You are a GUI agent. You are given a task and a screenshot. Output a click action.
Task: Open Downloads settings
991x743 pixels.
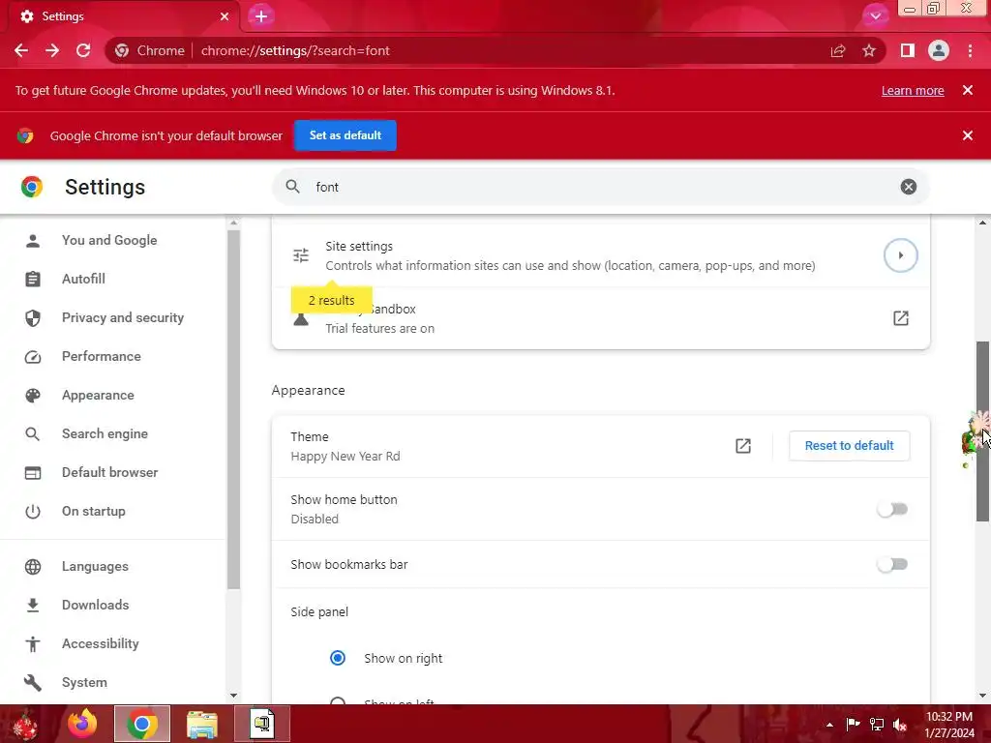[x=96, y=606]
